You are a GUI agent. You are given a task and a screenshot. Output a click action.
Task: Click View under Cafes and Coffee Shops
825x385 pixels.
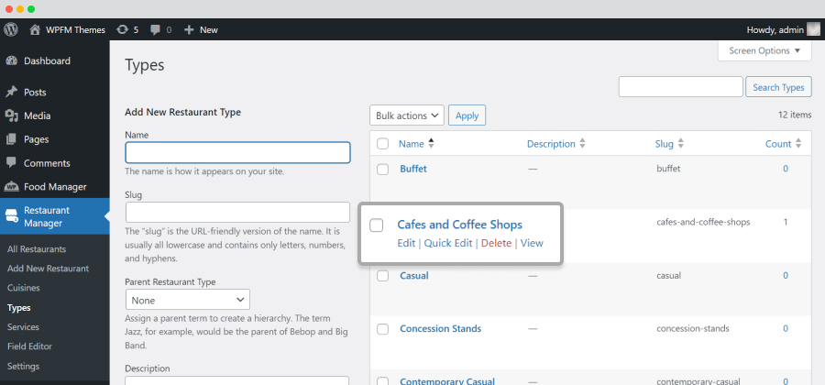tap(532, 243)
